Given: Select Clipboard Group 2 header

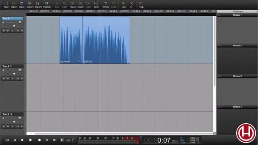Looking at the screenshot, I should tap(237, 46).
